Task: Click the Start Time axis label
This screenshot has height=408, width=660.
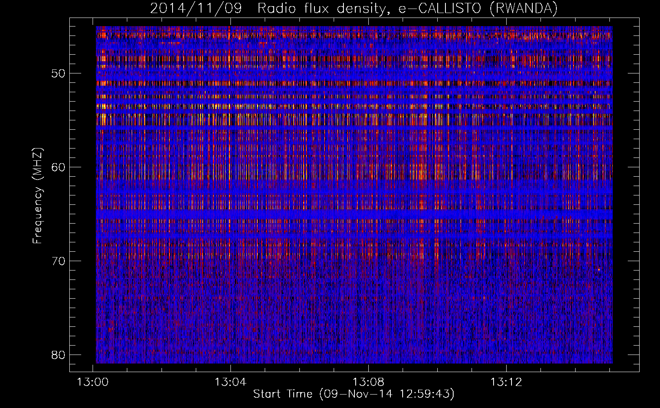Action: [354, 394]
